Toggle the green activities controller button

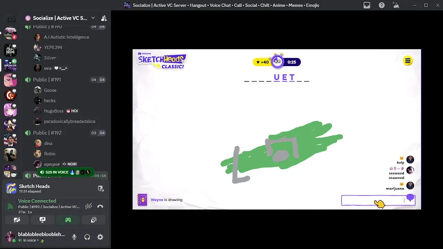pos(68,220)
